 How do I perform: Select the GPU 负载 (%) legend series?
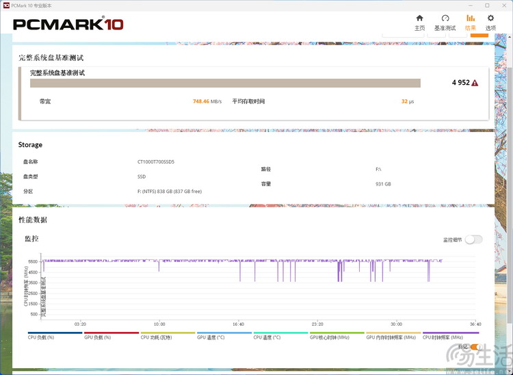97,337
